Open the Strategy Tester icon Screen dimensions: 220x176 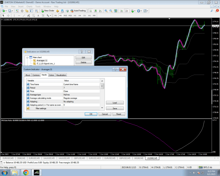point(37,11)
